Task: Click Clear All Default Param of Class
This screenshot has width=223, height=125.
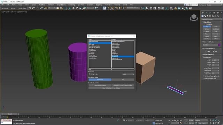Action: [x=111, y=88]
